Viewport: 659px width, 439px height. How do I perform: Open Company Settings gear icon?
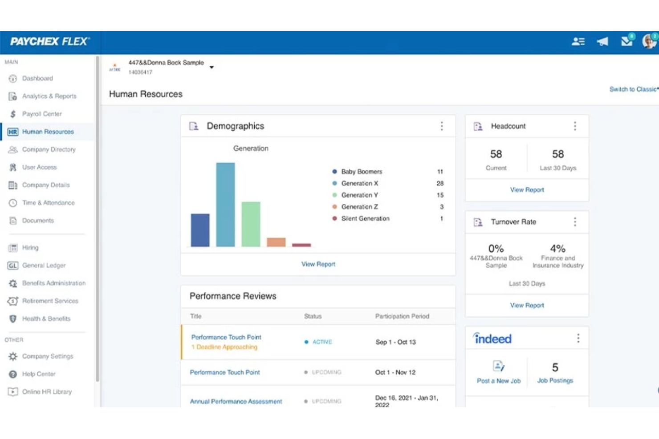click(x=13, y=356)
